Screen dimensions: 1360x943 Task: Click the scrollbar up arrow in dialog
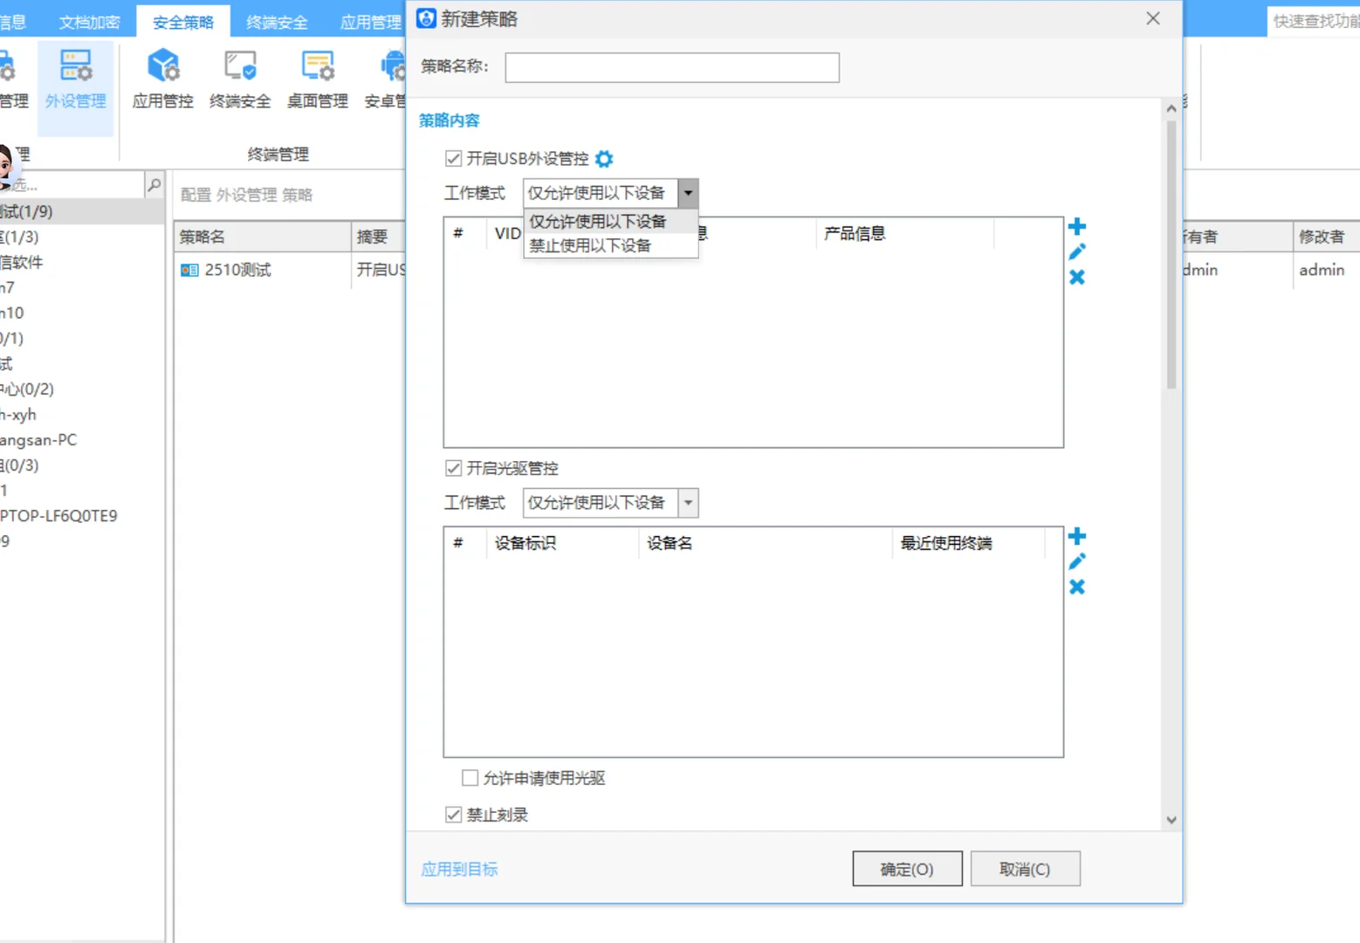[x=1171, y=108]
